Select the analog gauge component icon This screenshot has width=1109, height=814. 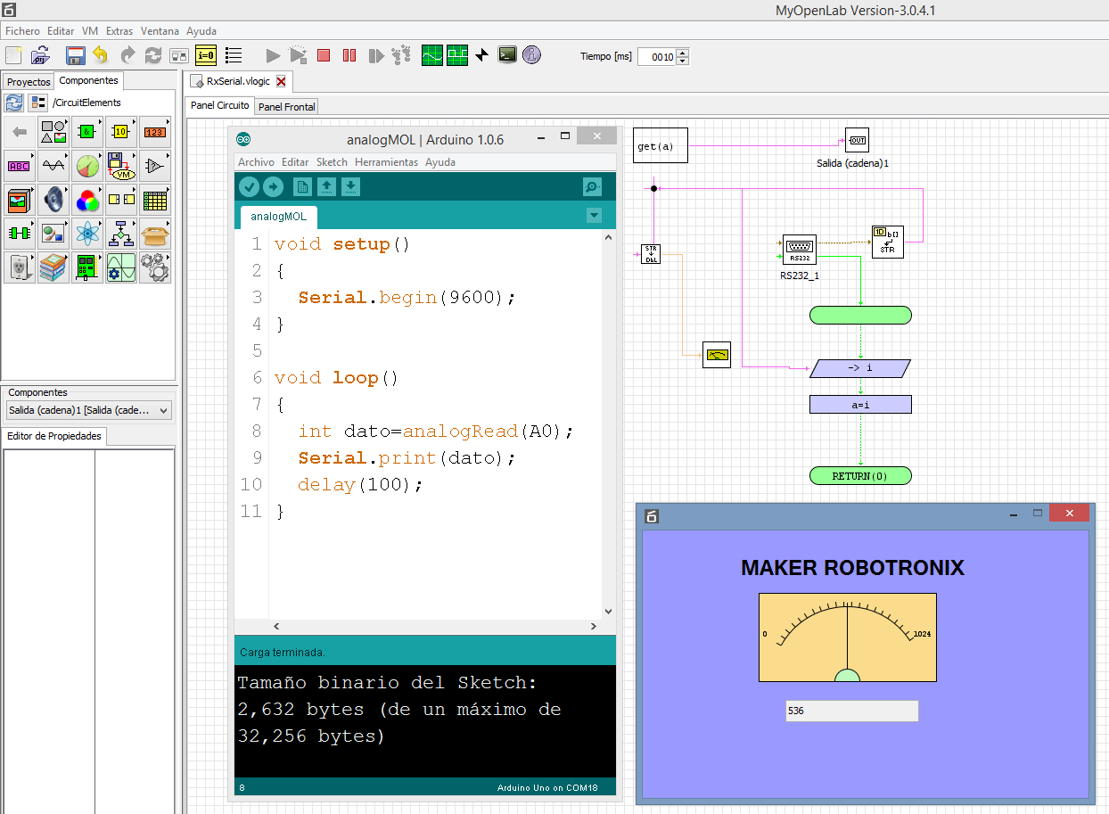pos(87,165)
